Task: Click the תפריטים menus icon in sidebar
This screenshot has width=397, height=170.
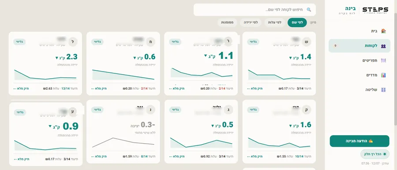Action: click(383, 60)
